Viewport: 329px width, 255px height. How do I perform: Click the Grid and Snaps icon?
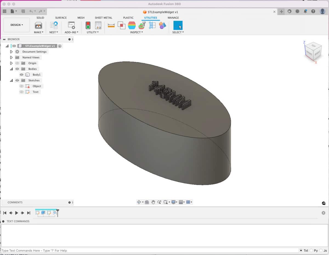[x=181, y=202]
